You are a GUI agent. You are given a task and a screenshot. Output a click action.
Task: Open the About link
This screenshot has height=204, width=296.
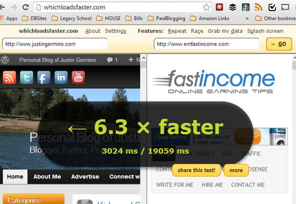click(x=93, y=31)
